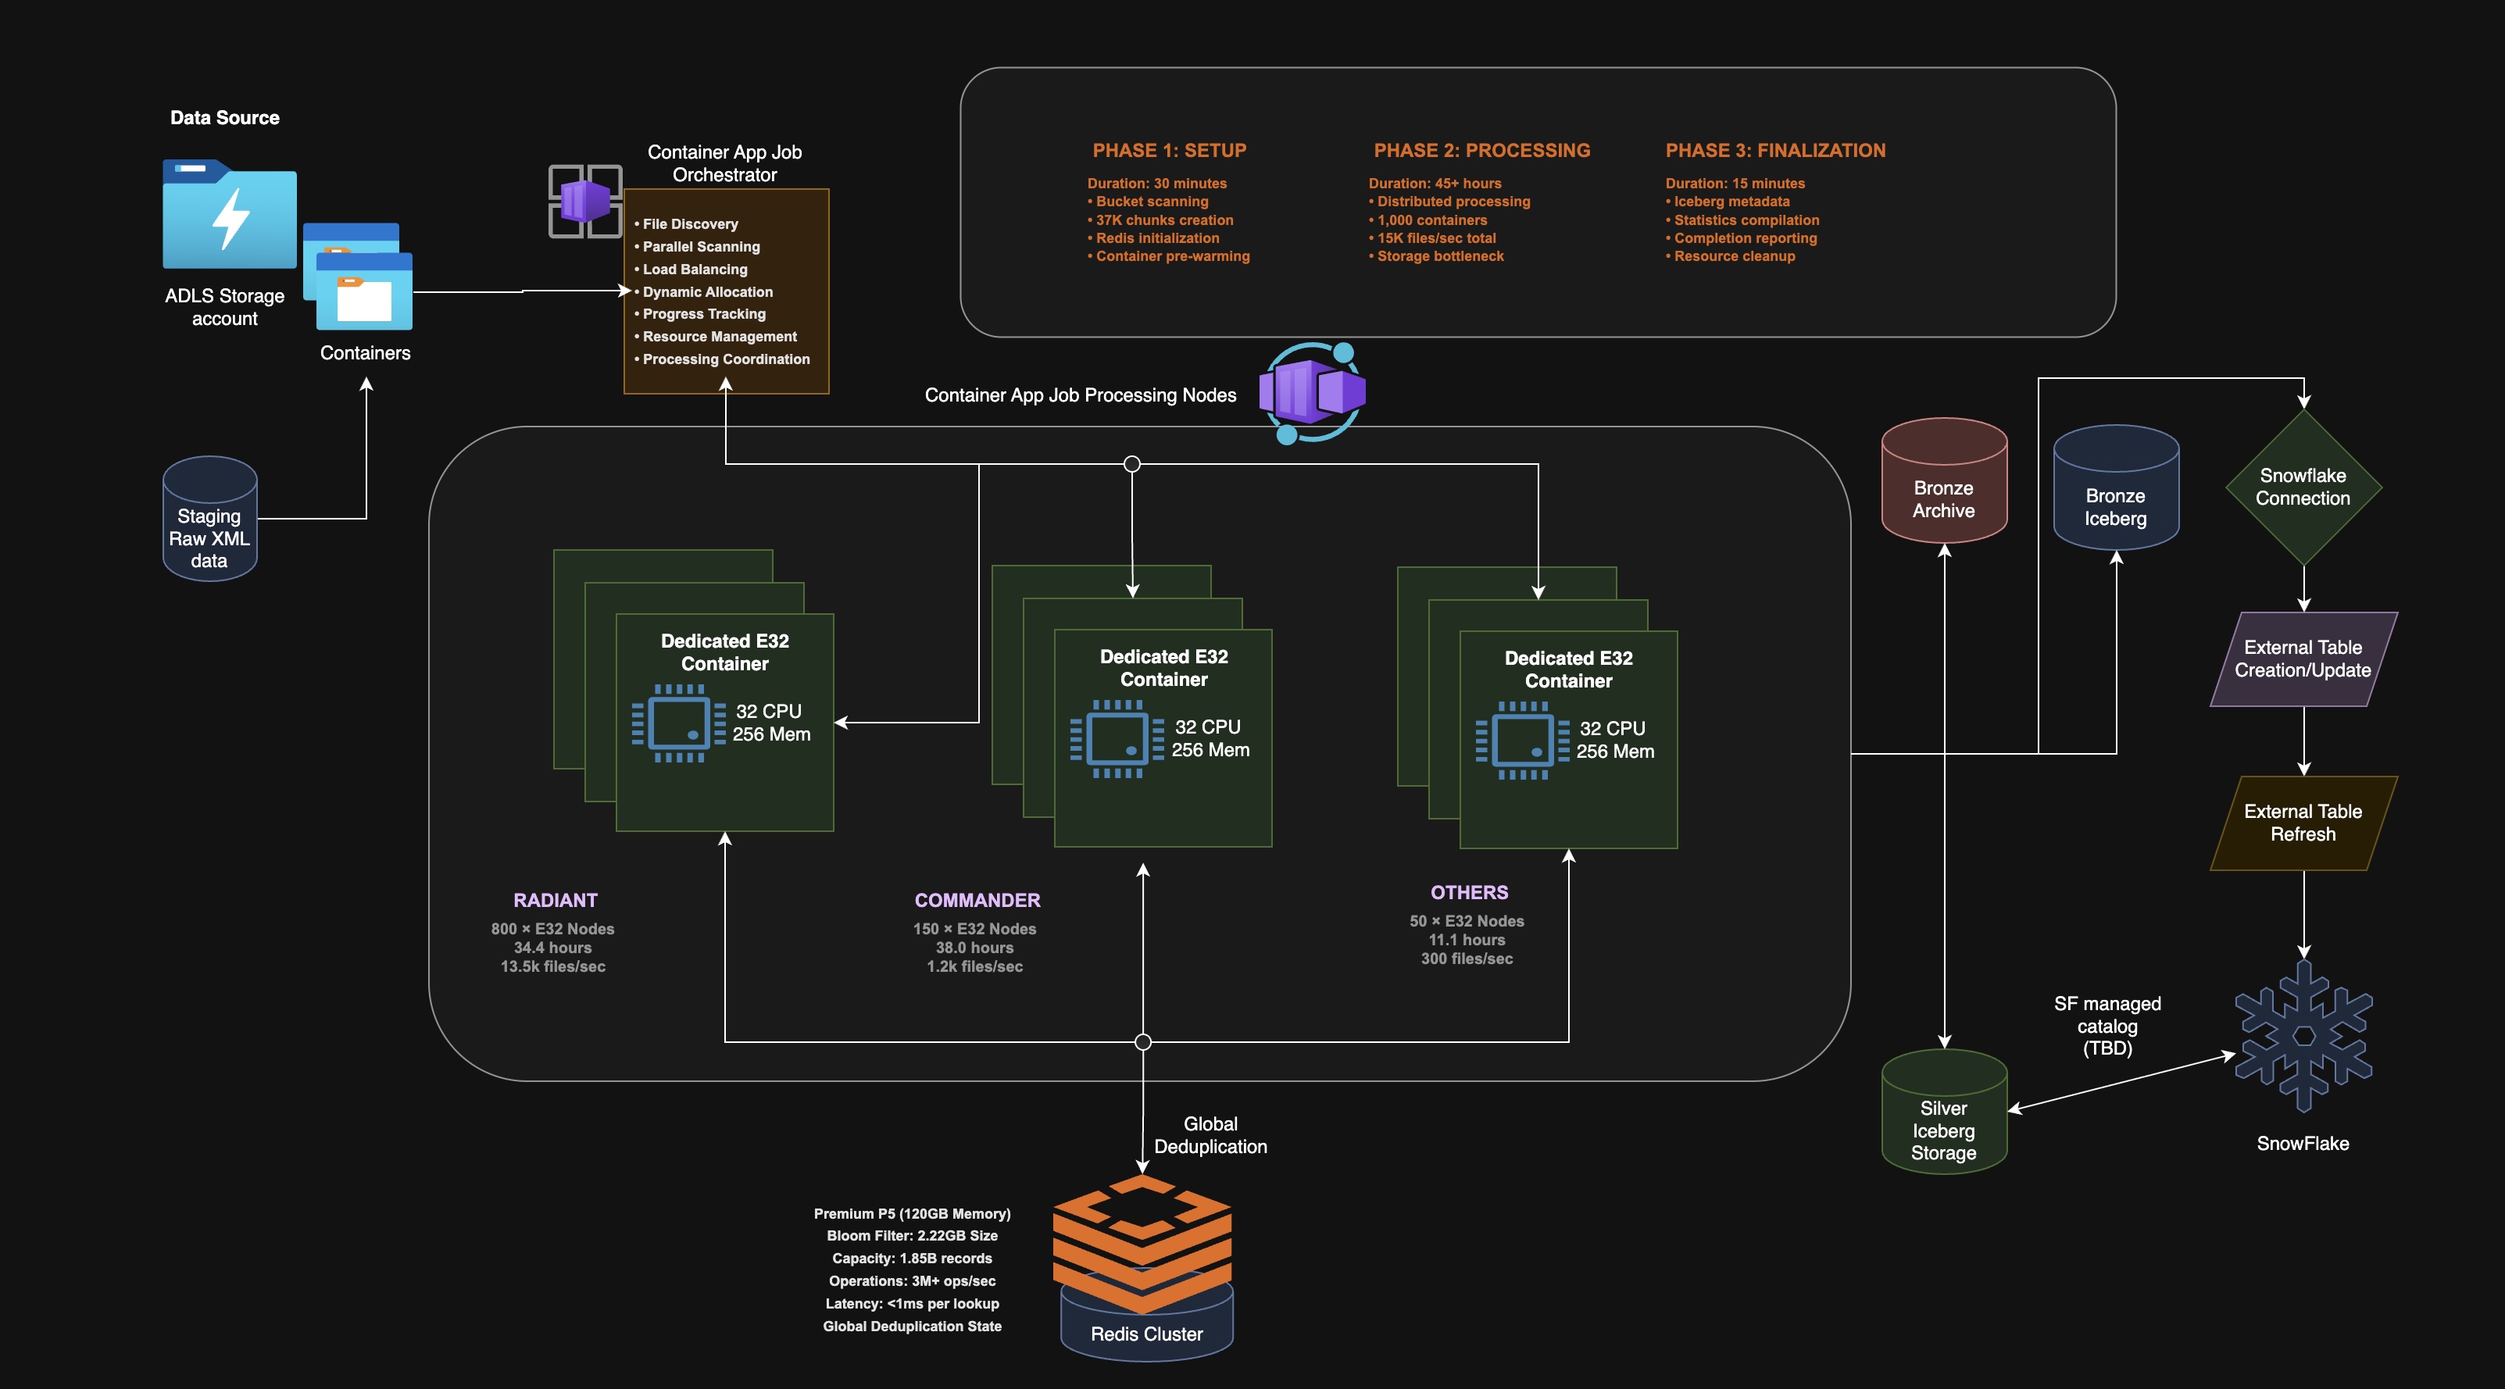Click the Processing Coordination bullet
The image size is (2505, 1389).
pos(723,359)
